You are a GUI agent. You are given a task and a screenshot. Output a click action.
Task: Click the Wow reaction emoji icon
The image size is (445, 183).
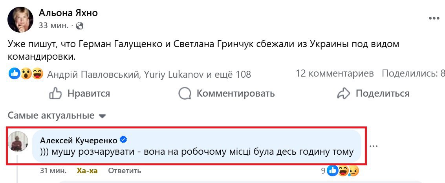(x=26, y=73)
